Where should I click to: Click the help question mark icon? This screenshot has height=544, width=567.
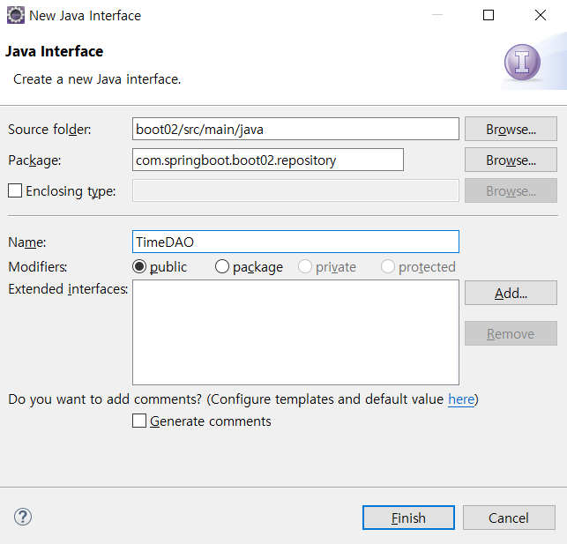point(23,517)
